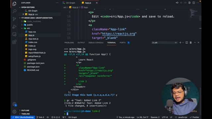Image resolution: width=212 pixels, height=119 pixels.
Task: Switch to the Output panel tab
Action: point(81,43)
